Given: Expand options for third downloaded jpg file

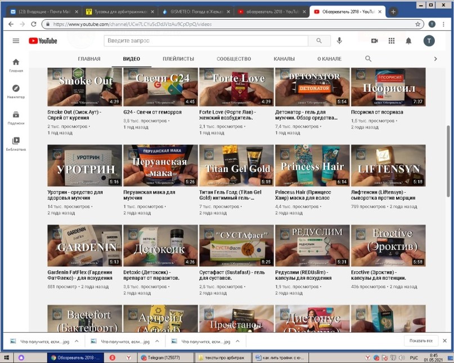Looking at the screenshot, I should pos(237,341).
